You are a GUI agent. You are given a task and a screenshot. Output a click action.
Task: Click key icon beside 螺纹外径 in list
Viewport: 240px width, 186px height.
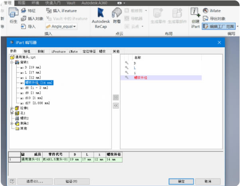click(x=127, y=77)
